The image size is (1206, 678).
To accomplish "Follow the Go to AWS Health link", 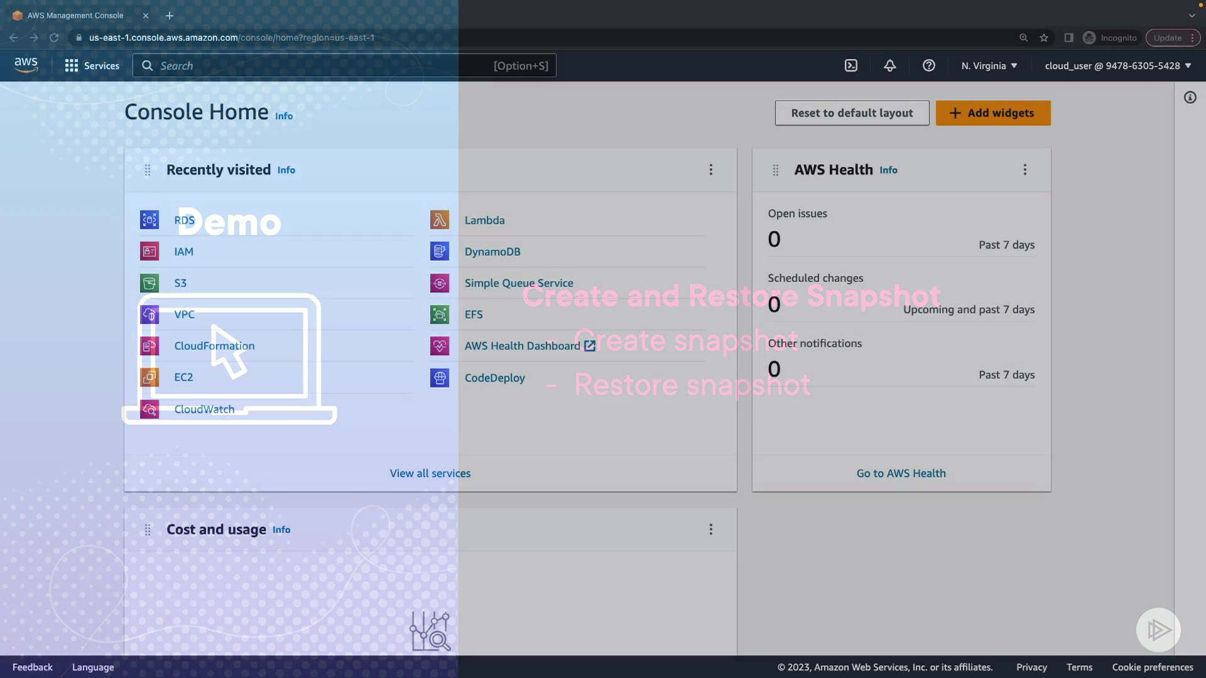I will [901, 473].
